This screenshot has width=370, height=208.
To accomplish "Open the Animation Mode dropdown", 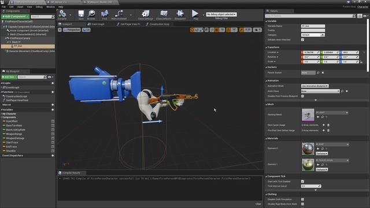I will 314,86.
